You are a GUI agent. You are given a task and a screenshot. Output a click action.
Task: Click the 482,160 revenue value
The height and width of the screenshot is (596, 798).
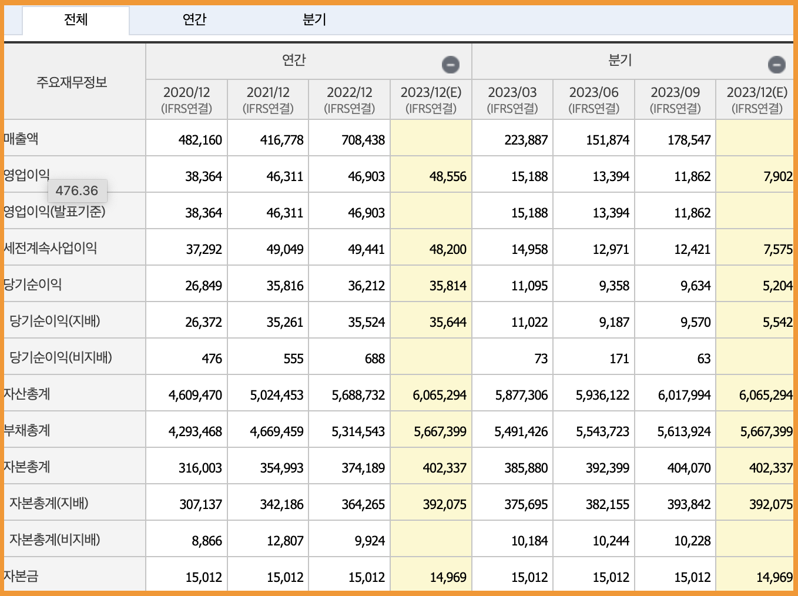coord(200,140)
